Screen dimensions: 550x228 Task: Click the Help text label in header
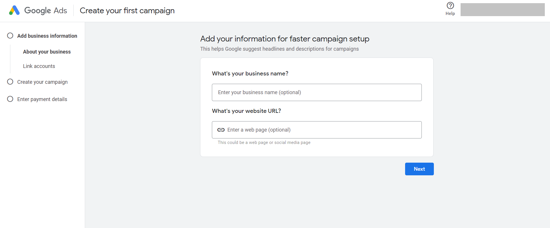coord(450,14)
